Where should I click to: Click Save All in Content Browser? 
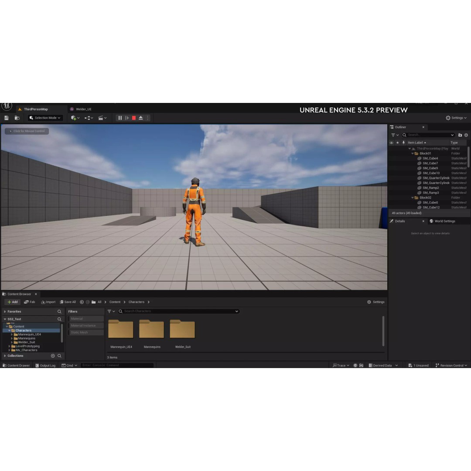68,302
